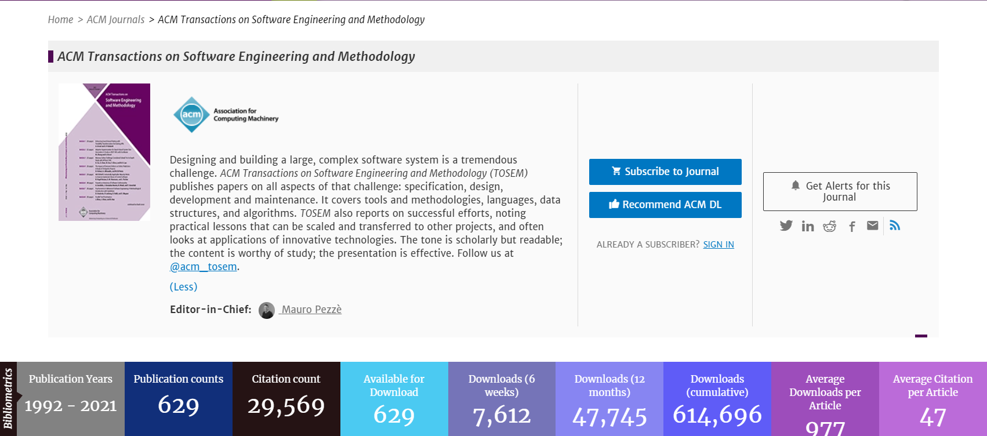Open ACM Journals breadcrumb
The width and height of the screenshot is (987, 436).
pyautogui.click(x=115, y=20)
